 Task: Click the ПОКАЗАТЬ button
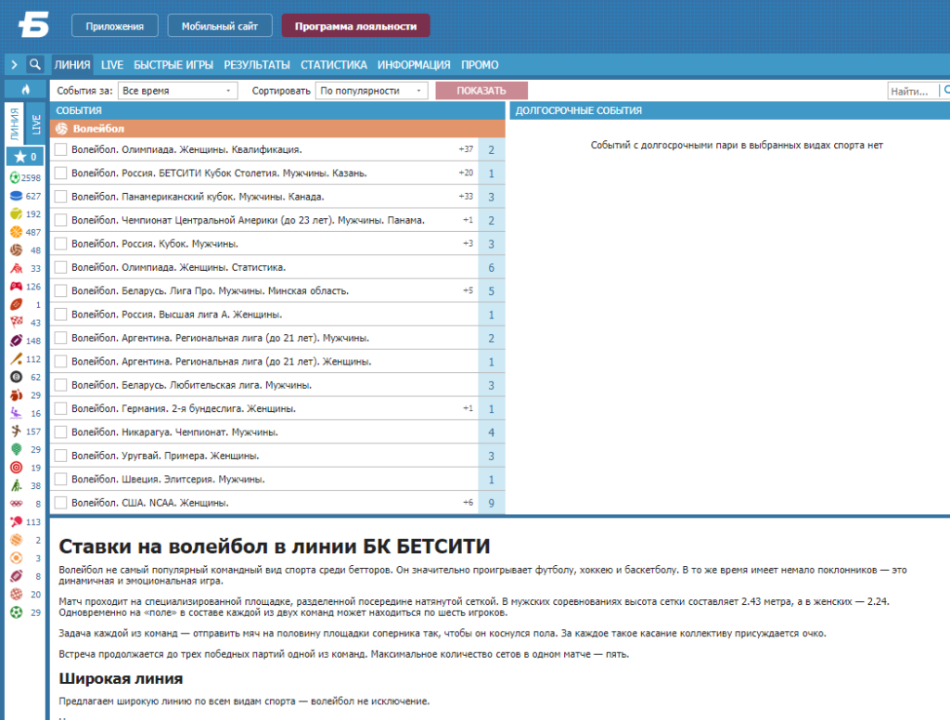coord(481,90)
